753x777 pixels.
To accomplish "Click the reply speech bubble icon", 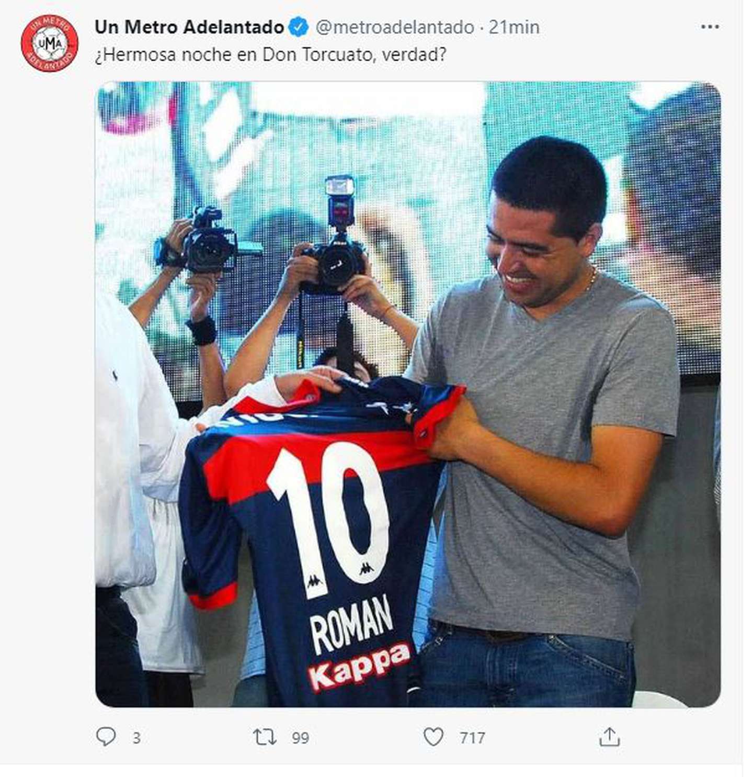I will pos(106,737).
